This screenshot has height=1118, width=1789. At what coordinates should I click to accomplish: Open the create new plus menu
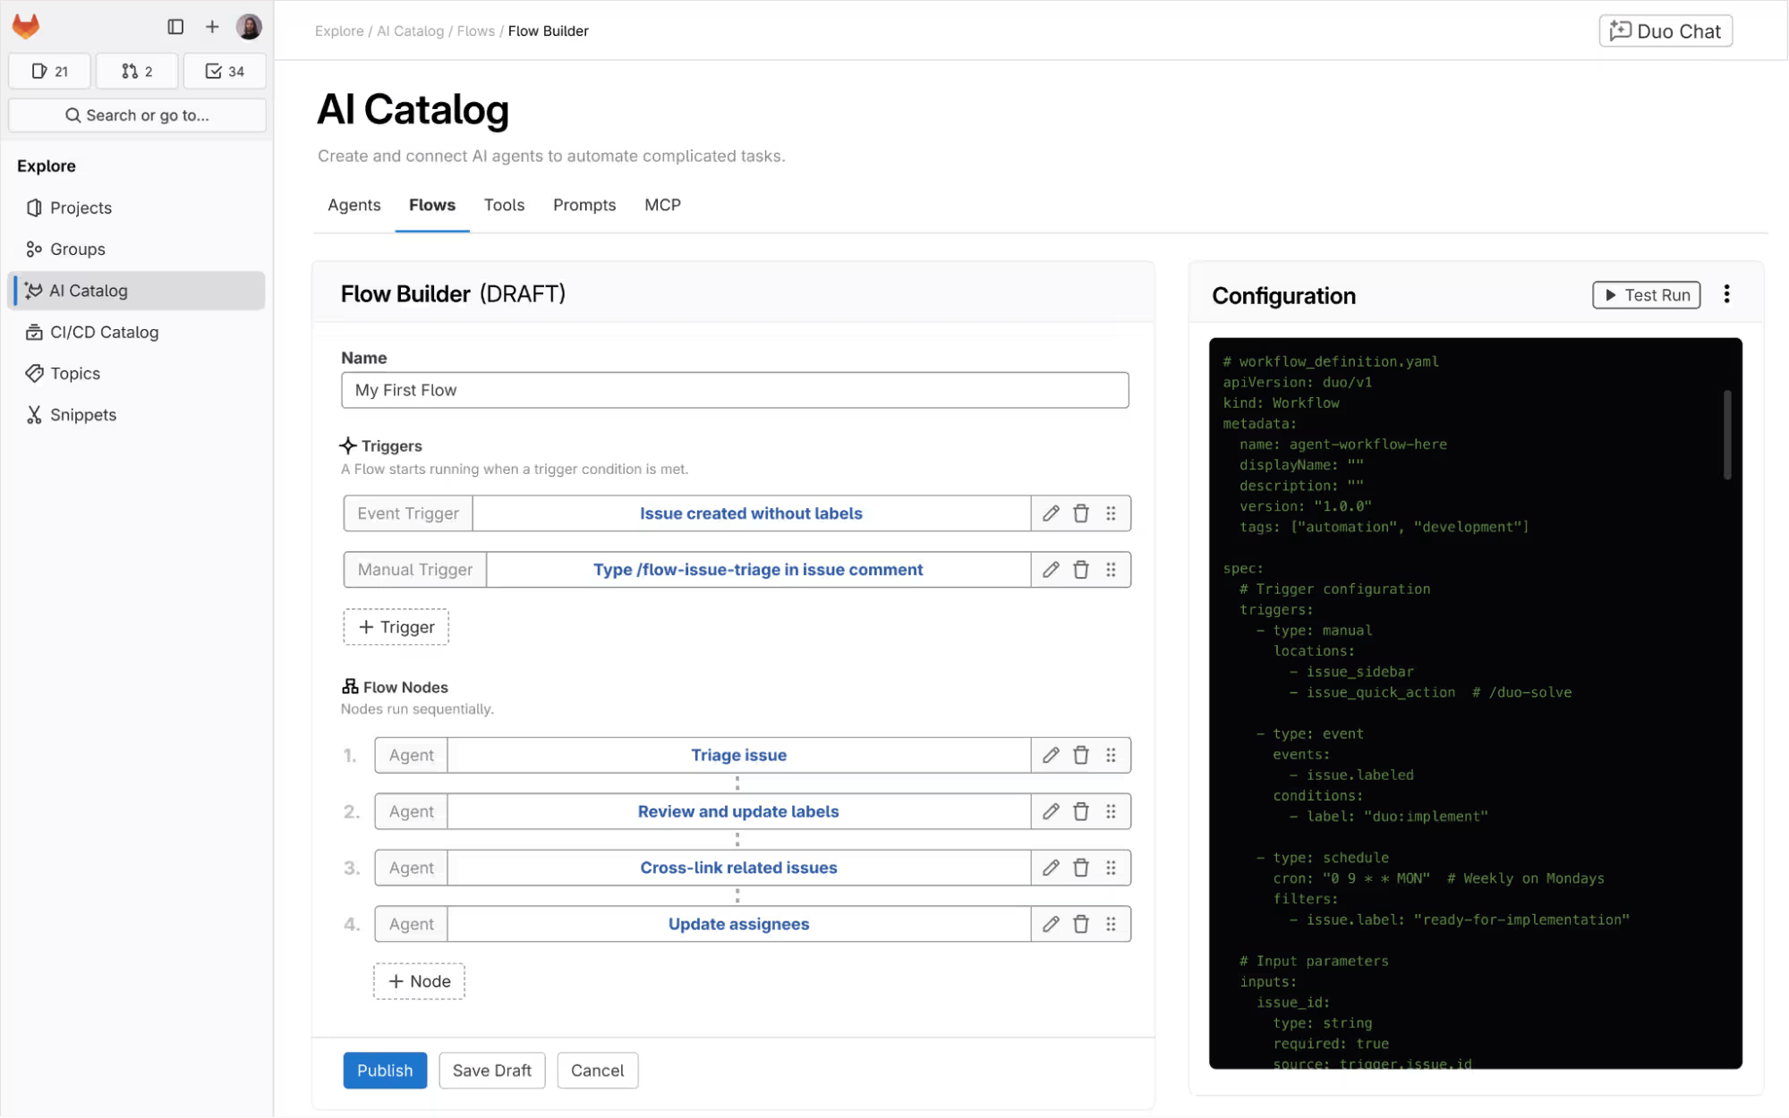tap(212, 27)
